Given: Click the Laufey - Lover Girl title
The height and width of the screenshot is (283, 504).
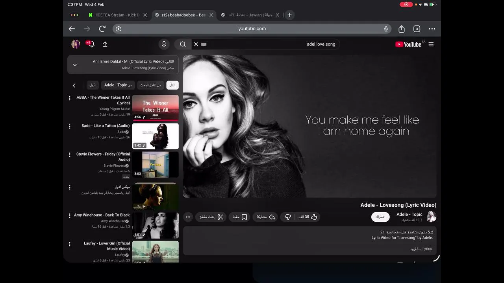Looking at the screenshot, I should pos(106,246).
